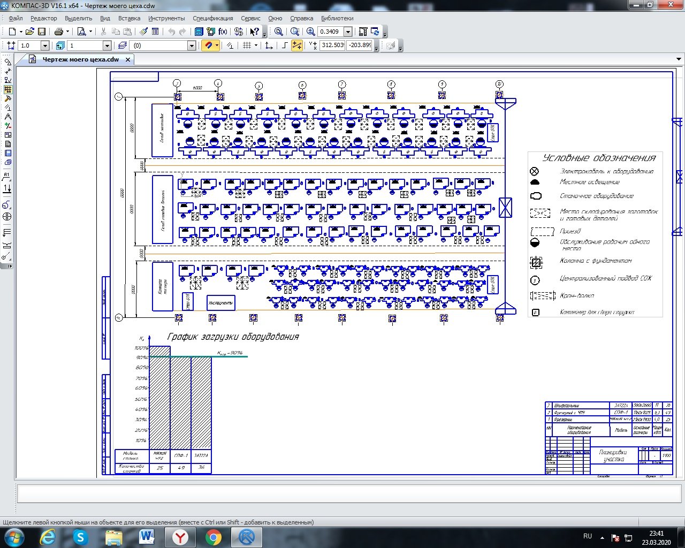Screen dimensions: 685x548
Task: Open the view scale 1.0 dropdown
Action: tap(45, 46)
